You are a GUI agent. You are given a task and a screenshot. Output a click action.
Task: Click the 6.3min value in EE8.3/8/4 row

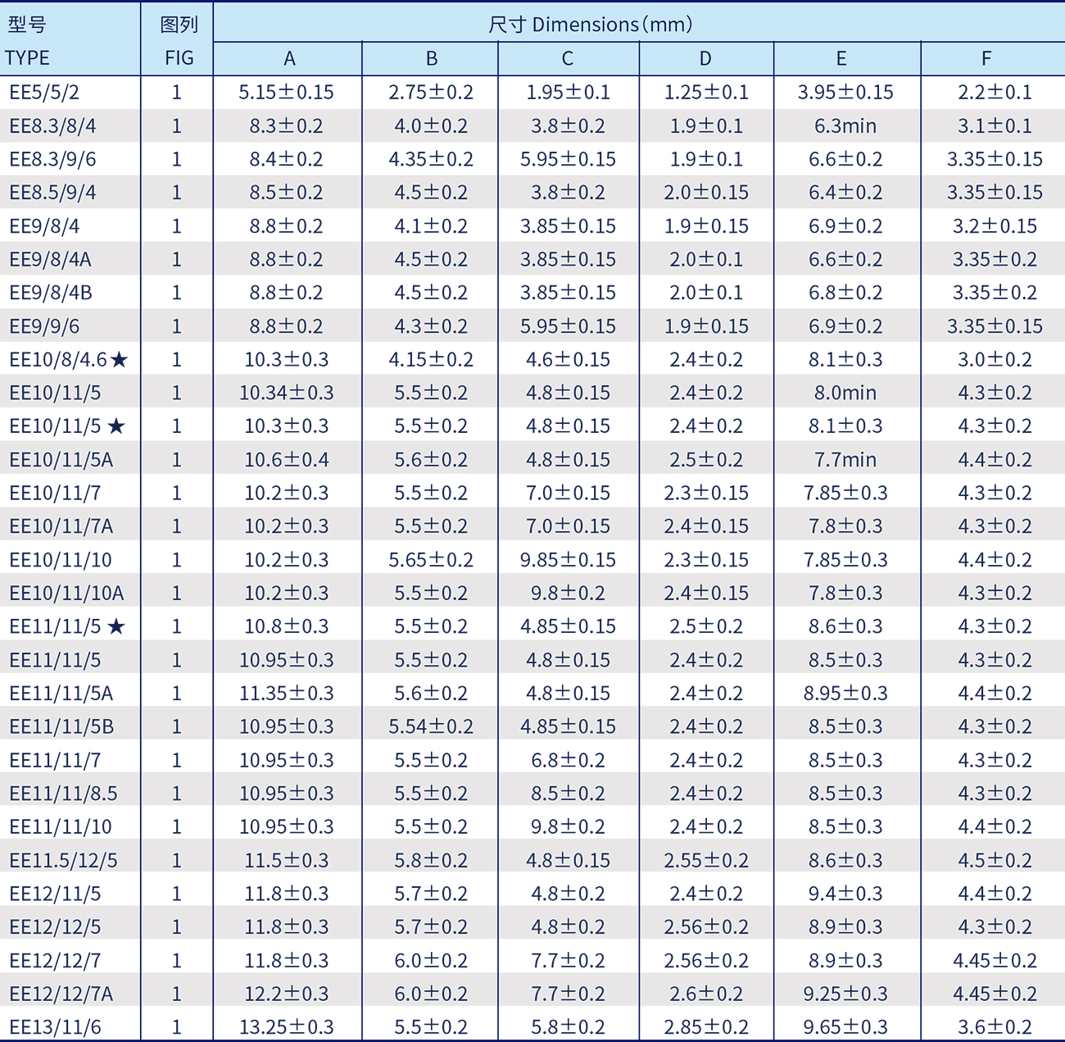(845, 126)
